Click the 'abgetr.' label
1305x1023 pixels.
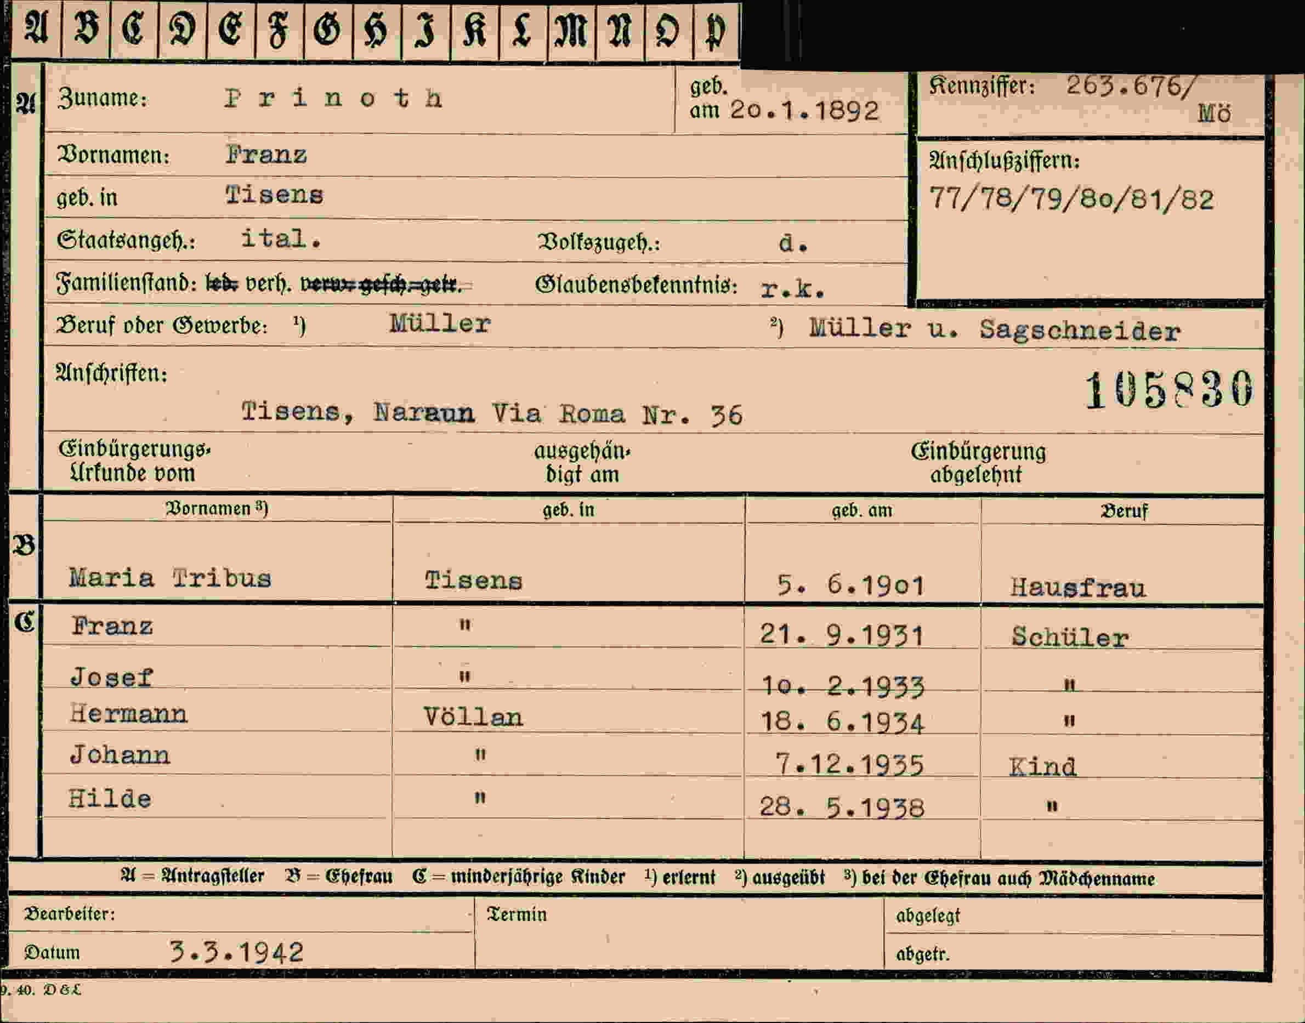coord(922,953)
